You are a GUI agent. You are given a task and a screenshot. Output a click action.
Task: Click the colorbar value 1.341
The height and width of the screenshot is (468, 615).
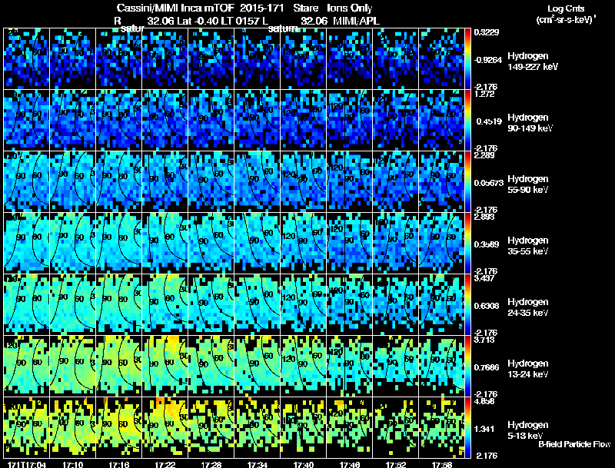pyautogui.click(x=484, y=429)
